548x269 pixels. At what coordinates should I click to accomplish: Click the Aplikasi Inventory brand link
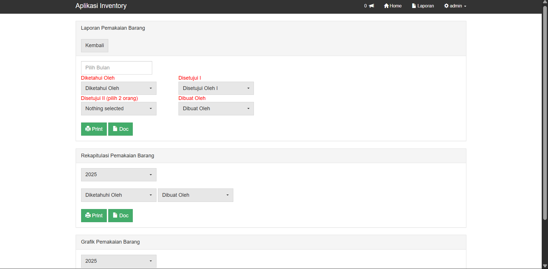tap(101, 6)
